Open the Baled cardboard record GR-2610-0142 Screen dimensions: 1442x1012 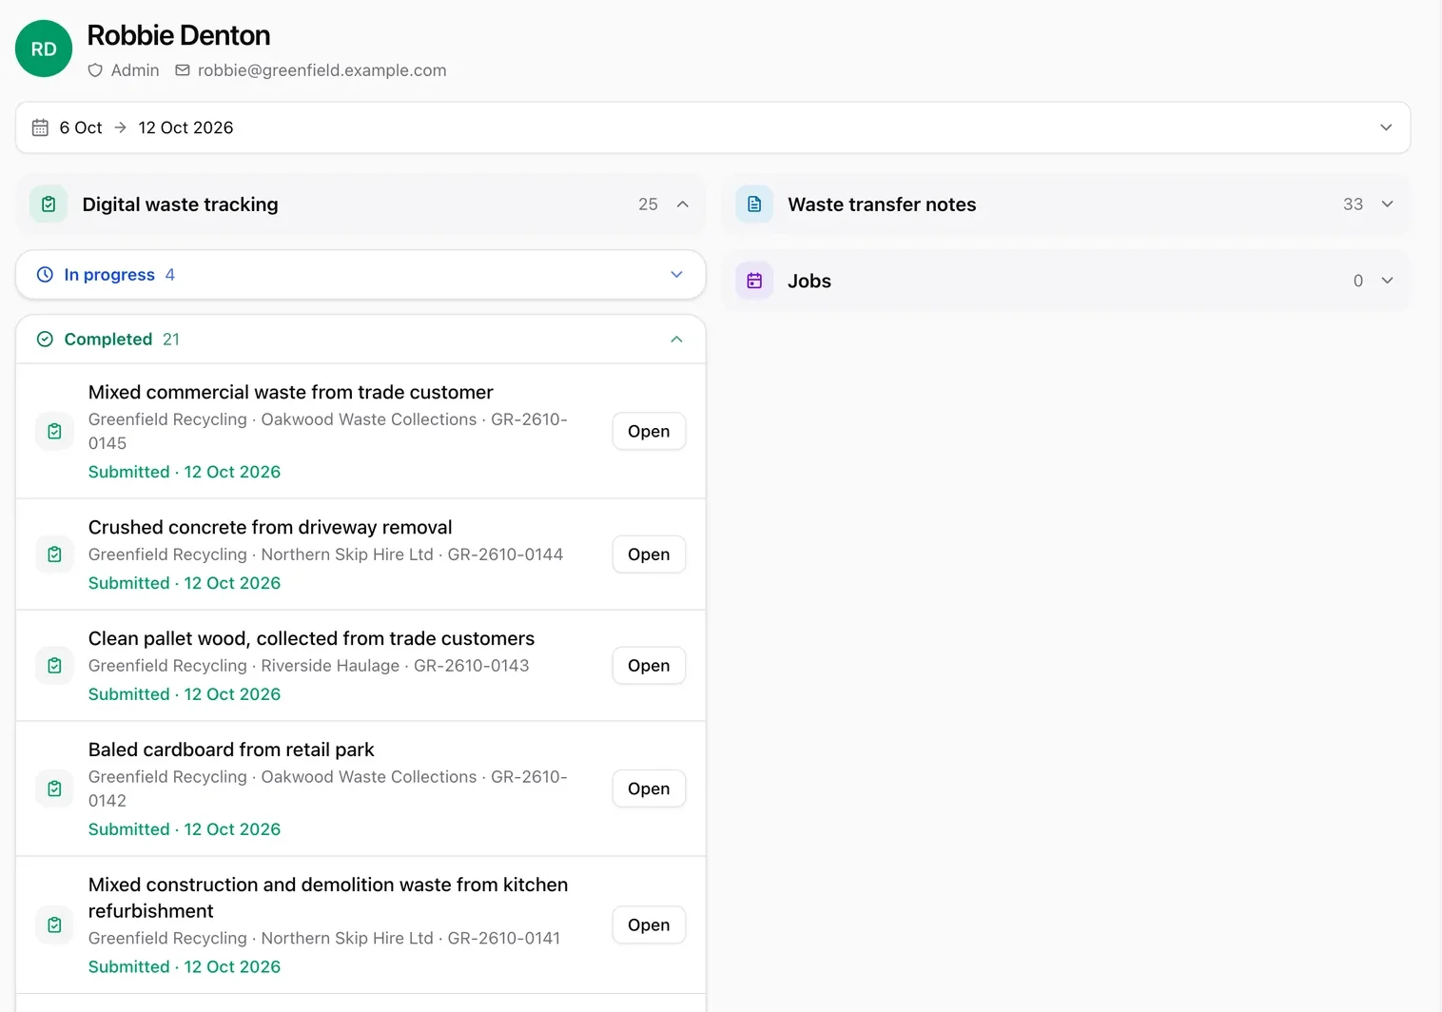[x=649, y=788]
